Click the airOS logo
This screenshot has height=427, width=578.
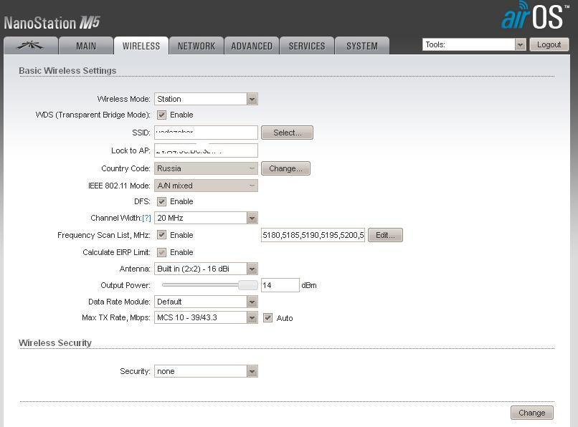(x=534, y=16)
